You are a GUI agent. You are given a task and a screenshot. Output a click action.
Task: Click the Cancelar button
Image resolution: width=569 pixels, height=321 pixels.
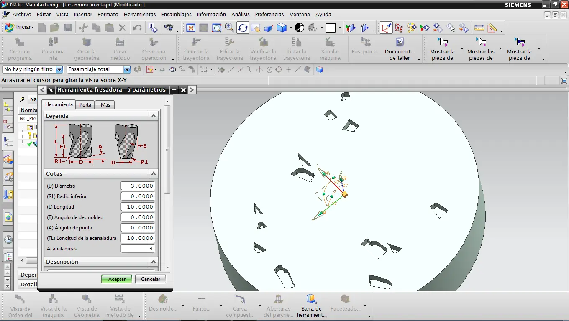pos(151,279)
